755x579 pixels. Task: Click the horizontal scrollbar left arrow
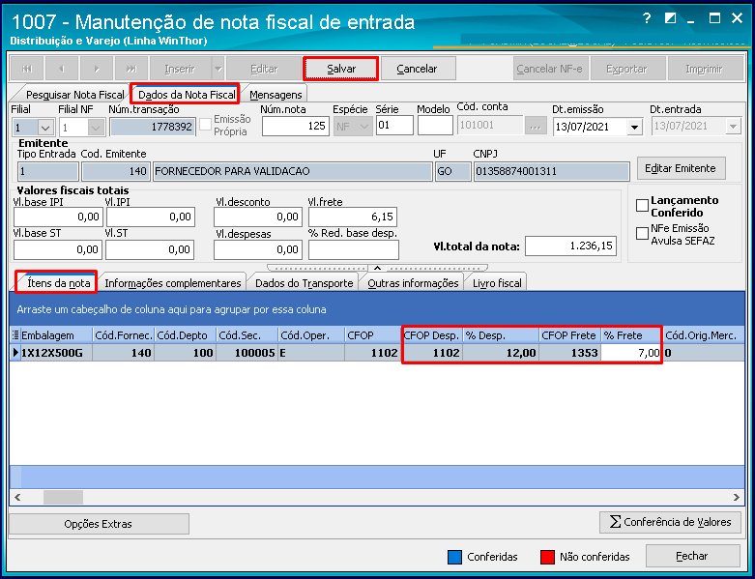(x=17, y=497)
